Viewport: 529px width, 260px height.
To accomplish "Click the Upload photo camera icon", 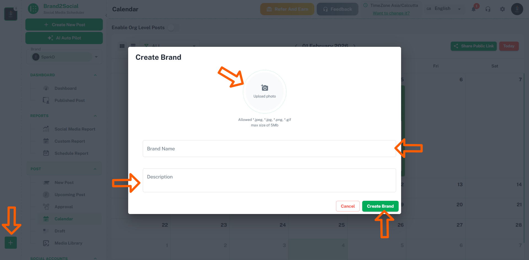I will [x=264, y=88].
